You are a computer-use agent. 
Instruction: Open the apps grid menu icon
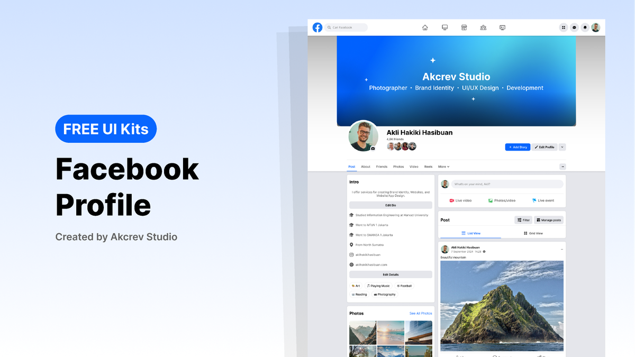pyautogui.click(x=564, y=28)
